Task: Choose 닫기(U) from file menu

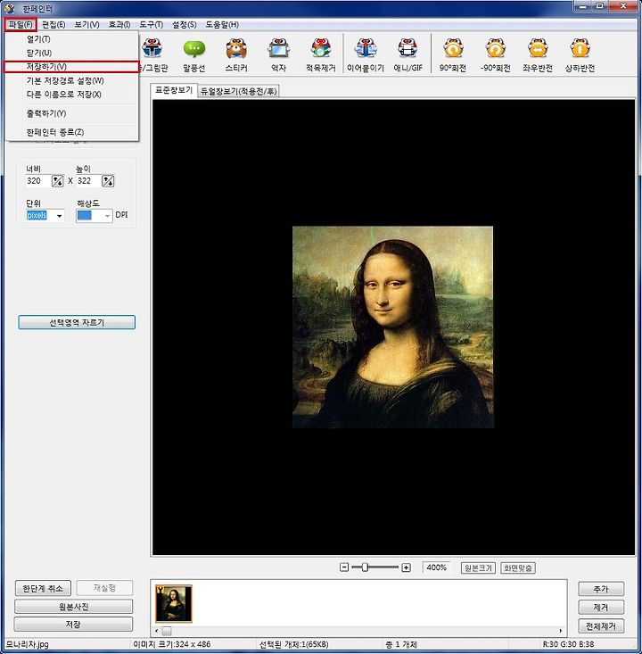Action: [71, 53]
